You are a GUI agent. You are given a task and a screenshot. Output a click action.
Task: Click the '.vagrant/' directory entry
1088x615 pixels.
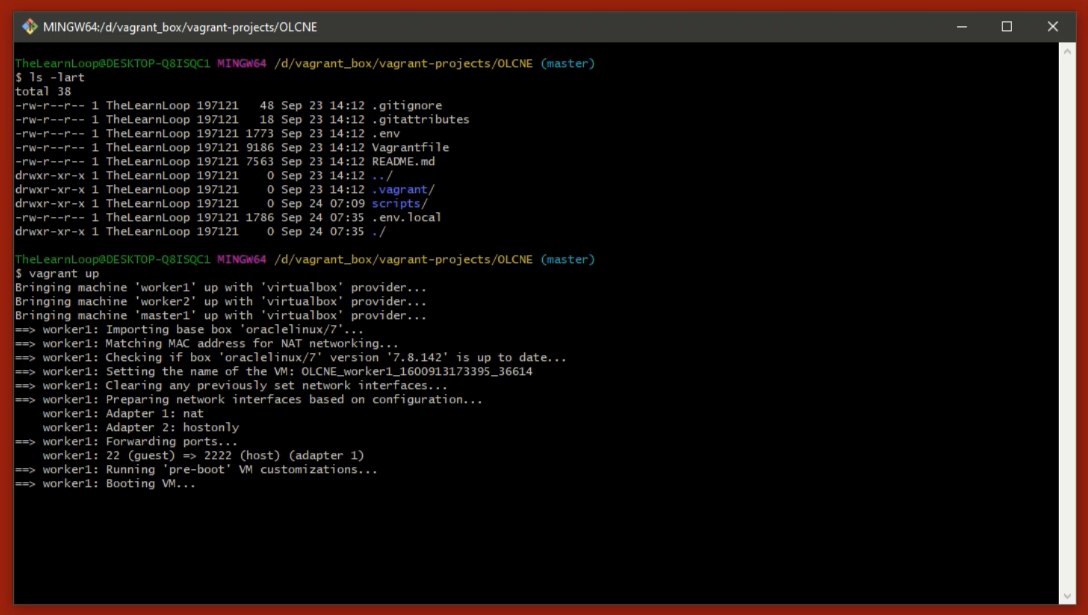pyautogui.click(x=403, y=189)
